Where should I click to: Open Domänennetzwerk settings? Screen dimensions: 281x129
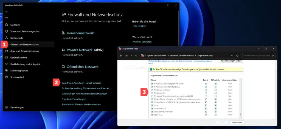tap(80, 33)
